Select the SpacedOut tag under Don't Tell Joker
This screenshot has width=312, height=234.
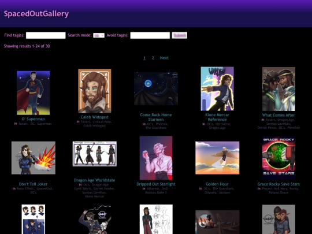44,188
